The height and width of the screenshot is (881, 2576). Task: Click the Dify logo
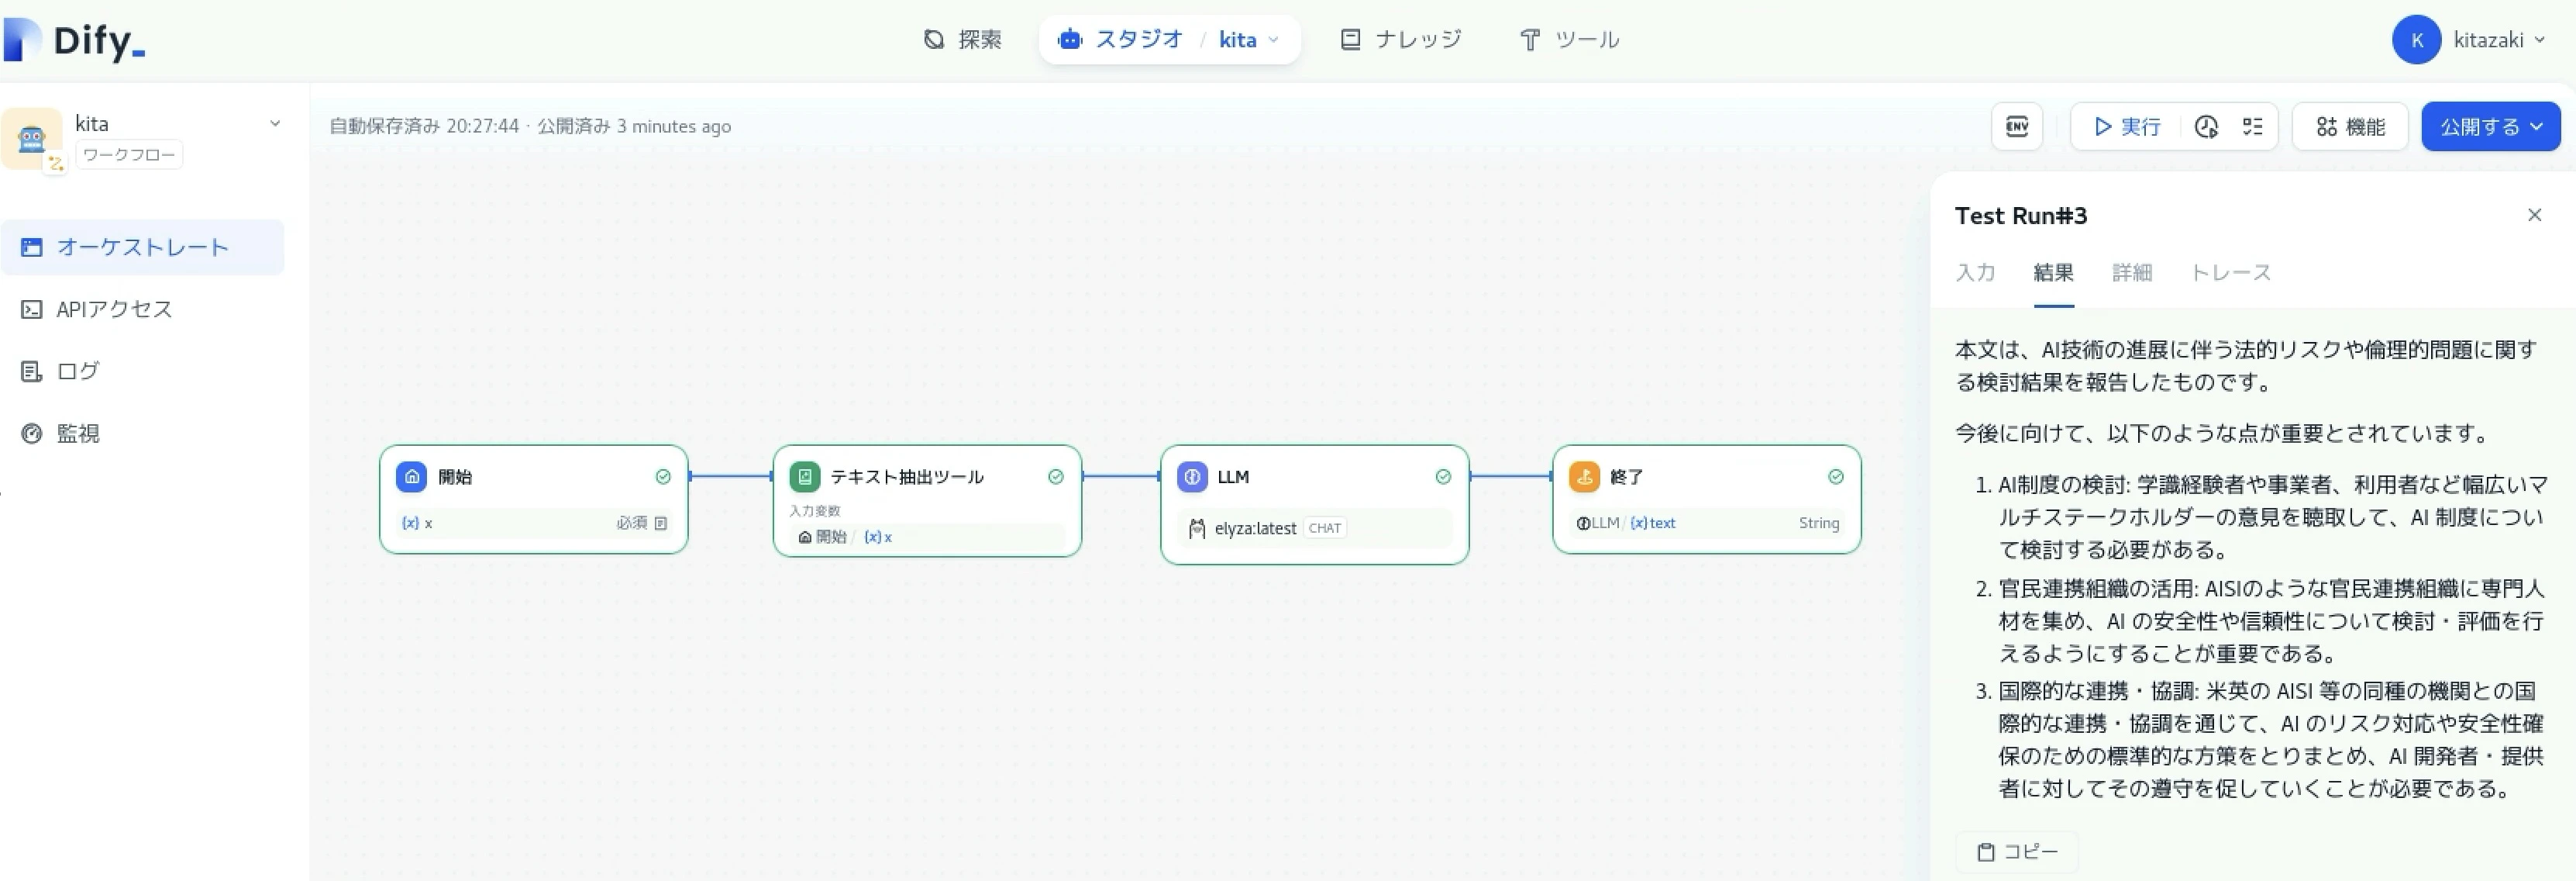point(75,41)
